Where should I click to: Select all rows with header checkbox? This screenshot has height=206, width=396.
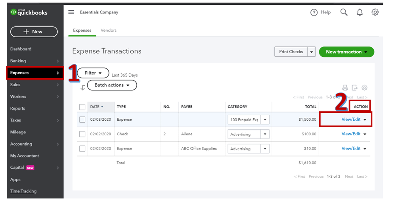click(82, 107)
